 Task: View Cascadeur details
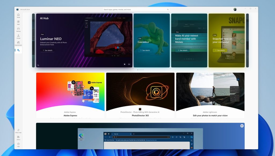145,50
